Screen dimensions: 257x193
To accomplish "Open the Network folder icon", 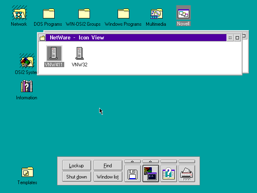I will click(19, 13).
